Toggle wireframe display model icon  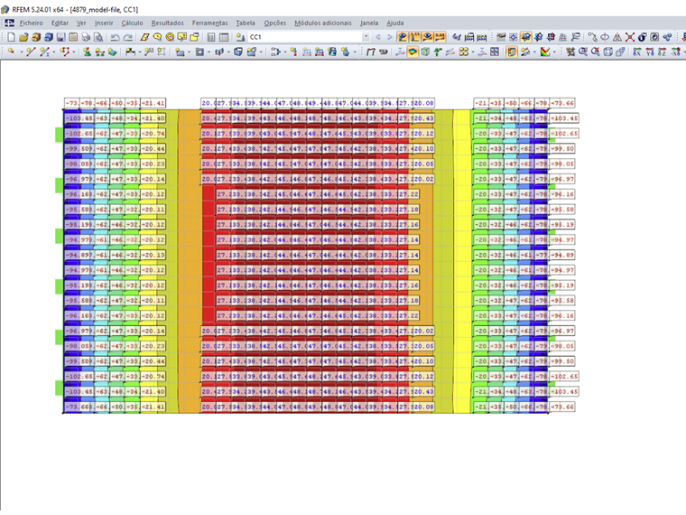click(x=607, y=51)
